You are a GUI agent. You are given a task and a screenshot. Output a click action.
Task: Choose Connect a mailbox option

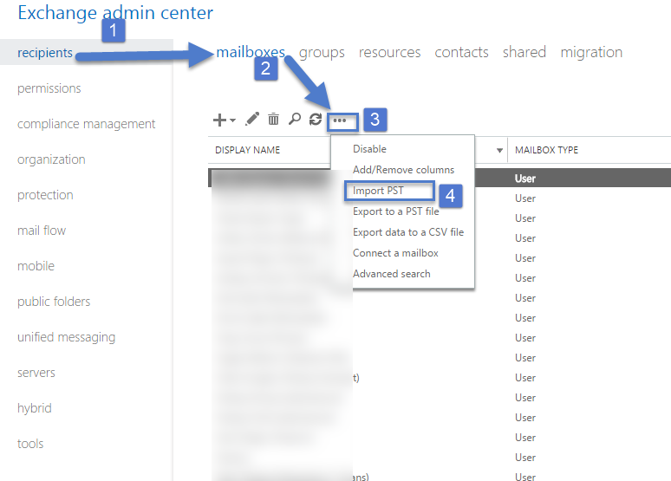[395, 253]
